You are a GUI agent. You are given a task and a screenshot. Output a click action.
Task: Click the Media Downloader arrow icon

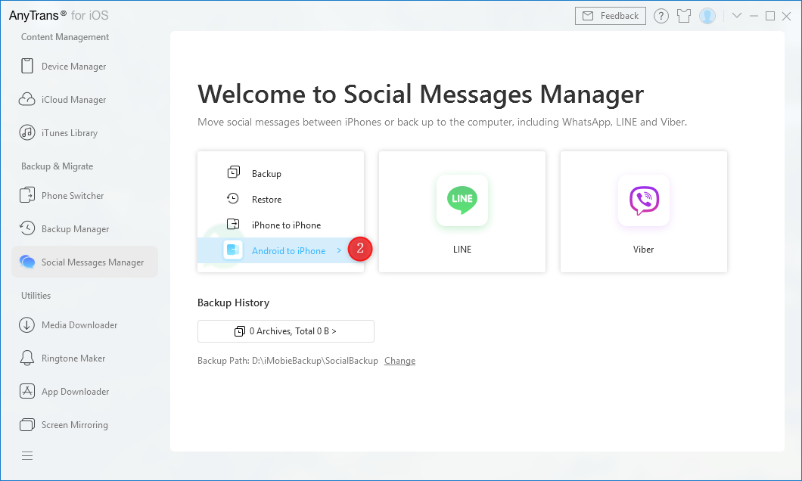click(x=27, y=324)
